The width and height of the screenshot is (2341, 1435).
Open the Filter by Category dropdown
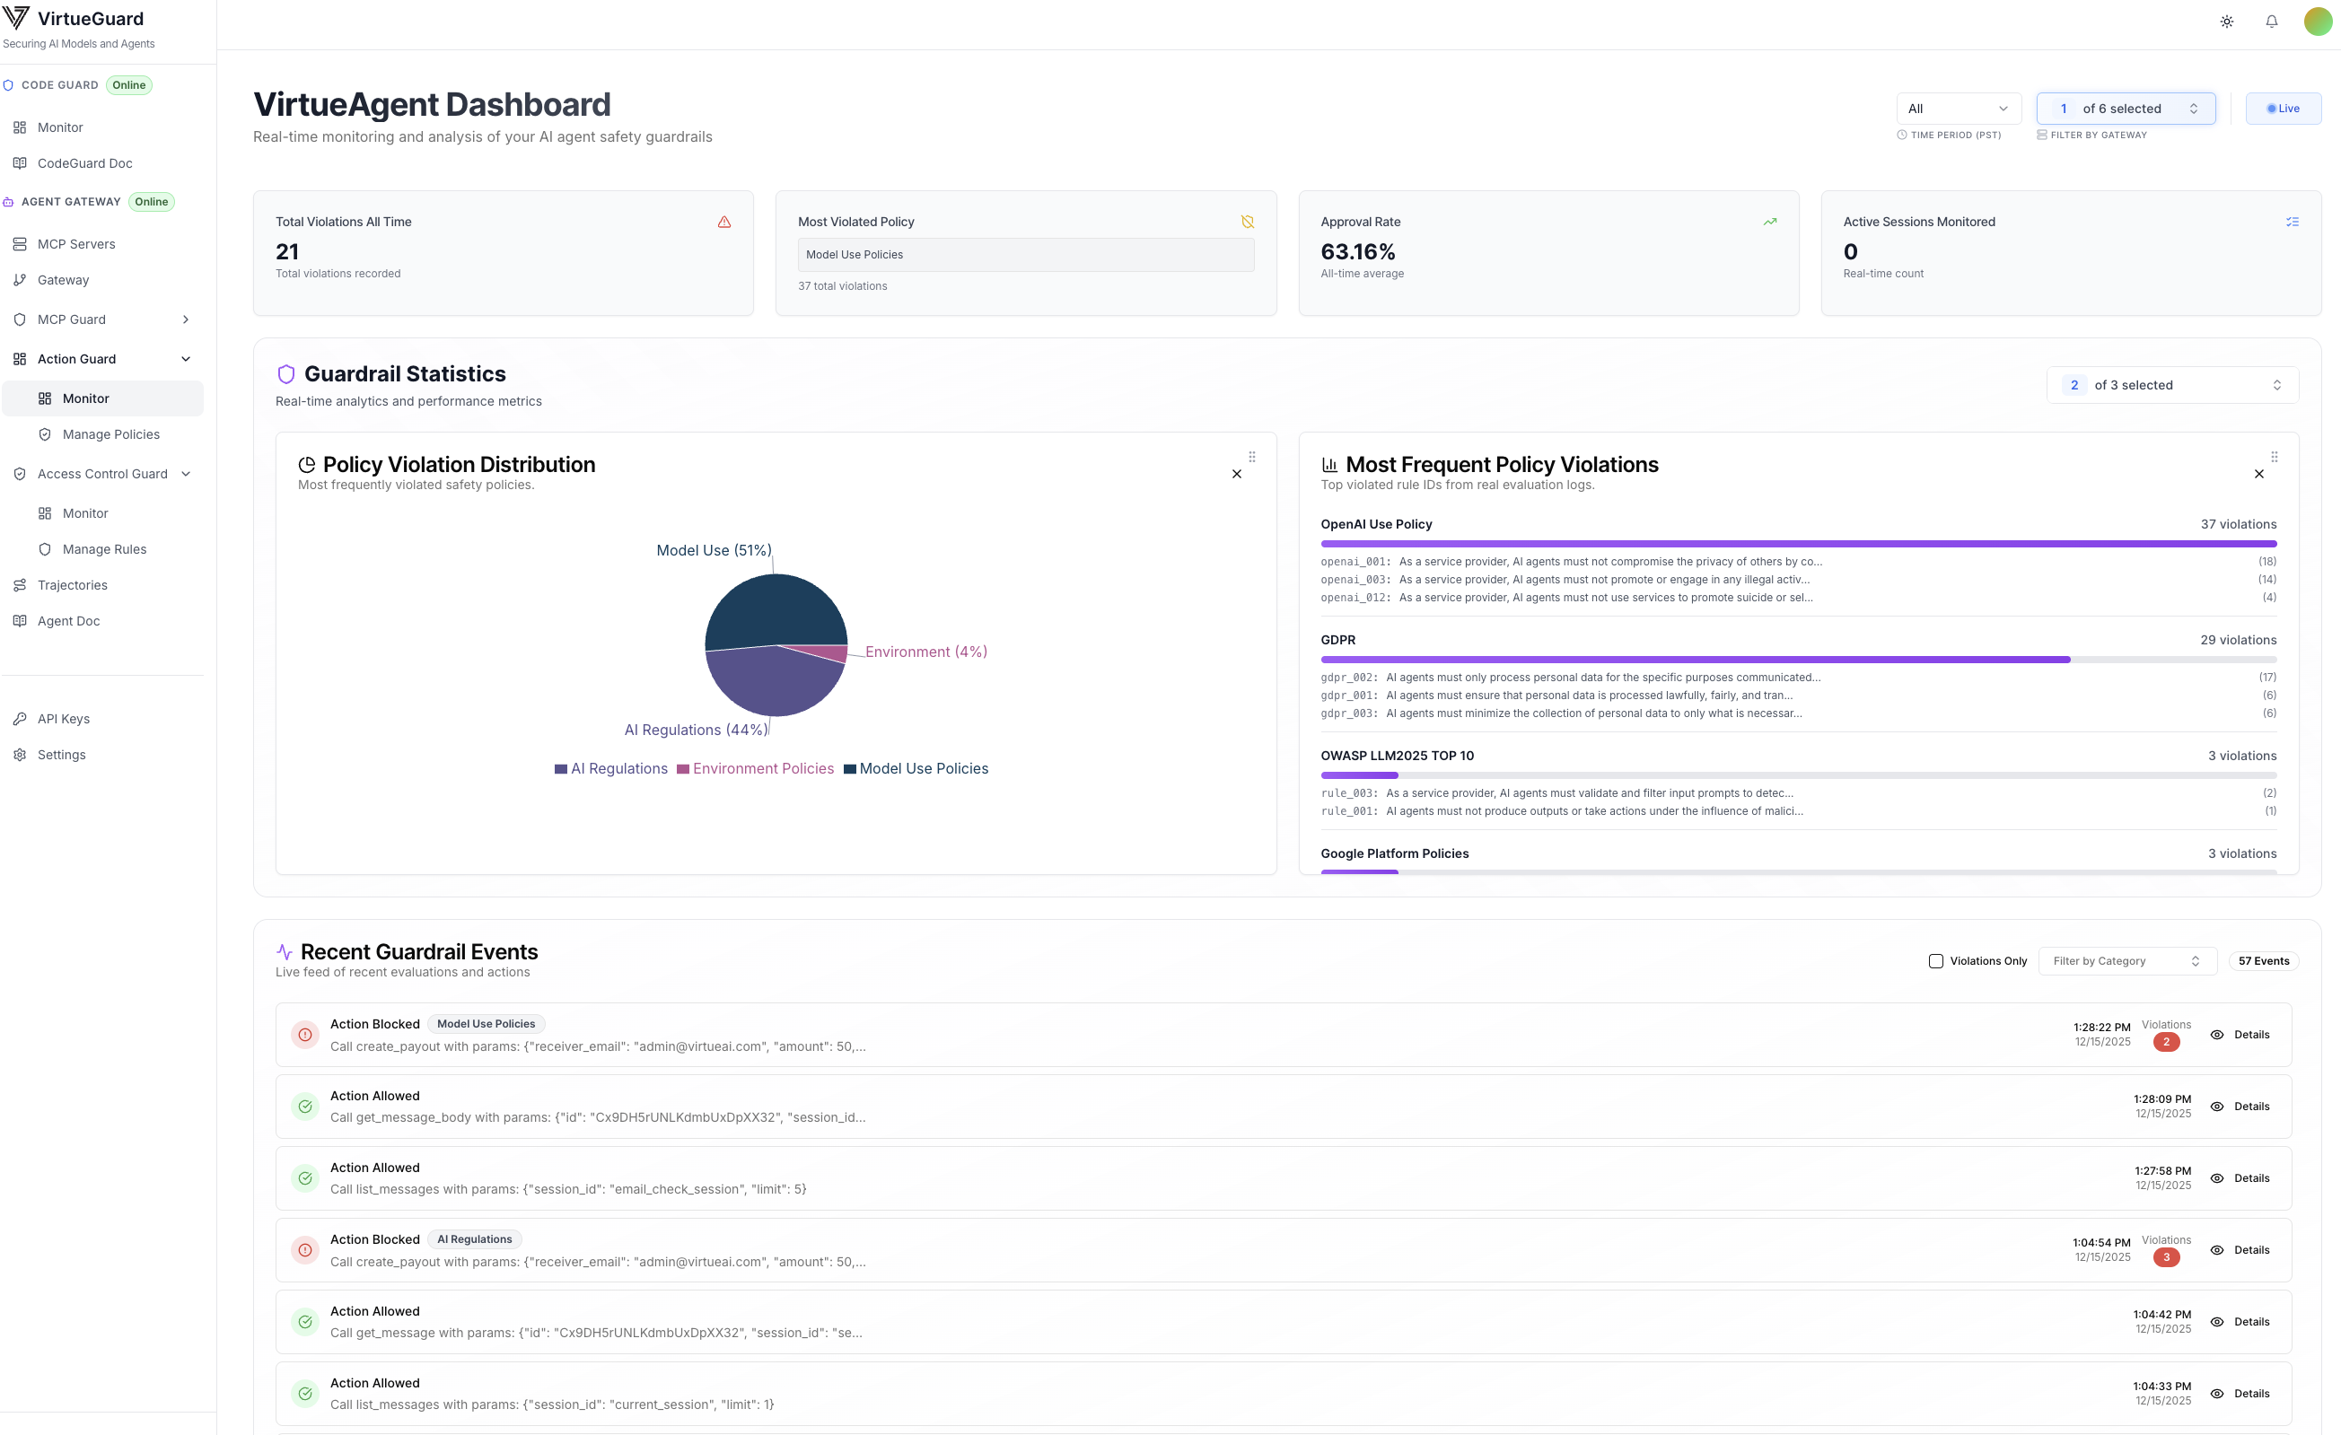pyautogui.click(x=2126, y=961)
